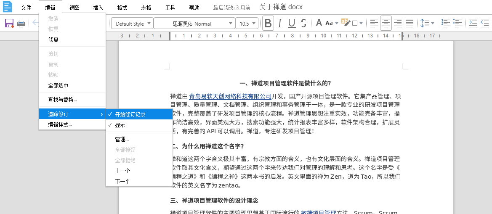Increase paragraph indent
This screenshot has width=492, height=214.
pyautogui.click(x=473, y=23)
